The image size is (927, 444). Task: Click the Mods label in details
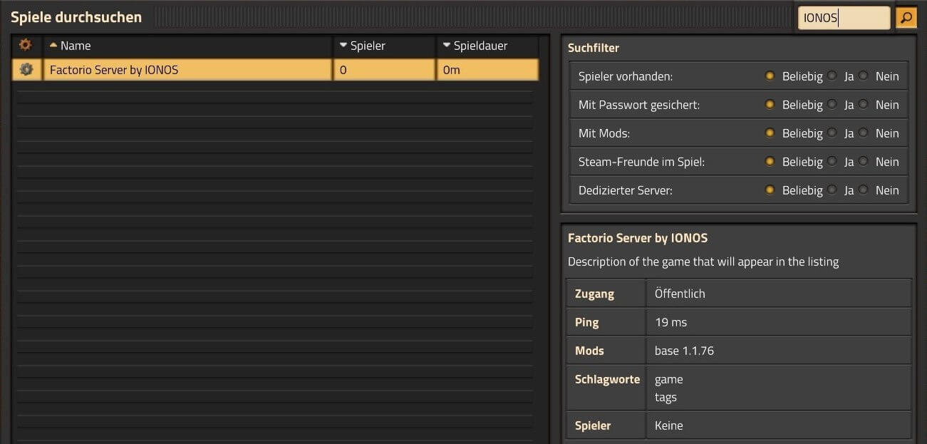[589, 351]
